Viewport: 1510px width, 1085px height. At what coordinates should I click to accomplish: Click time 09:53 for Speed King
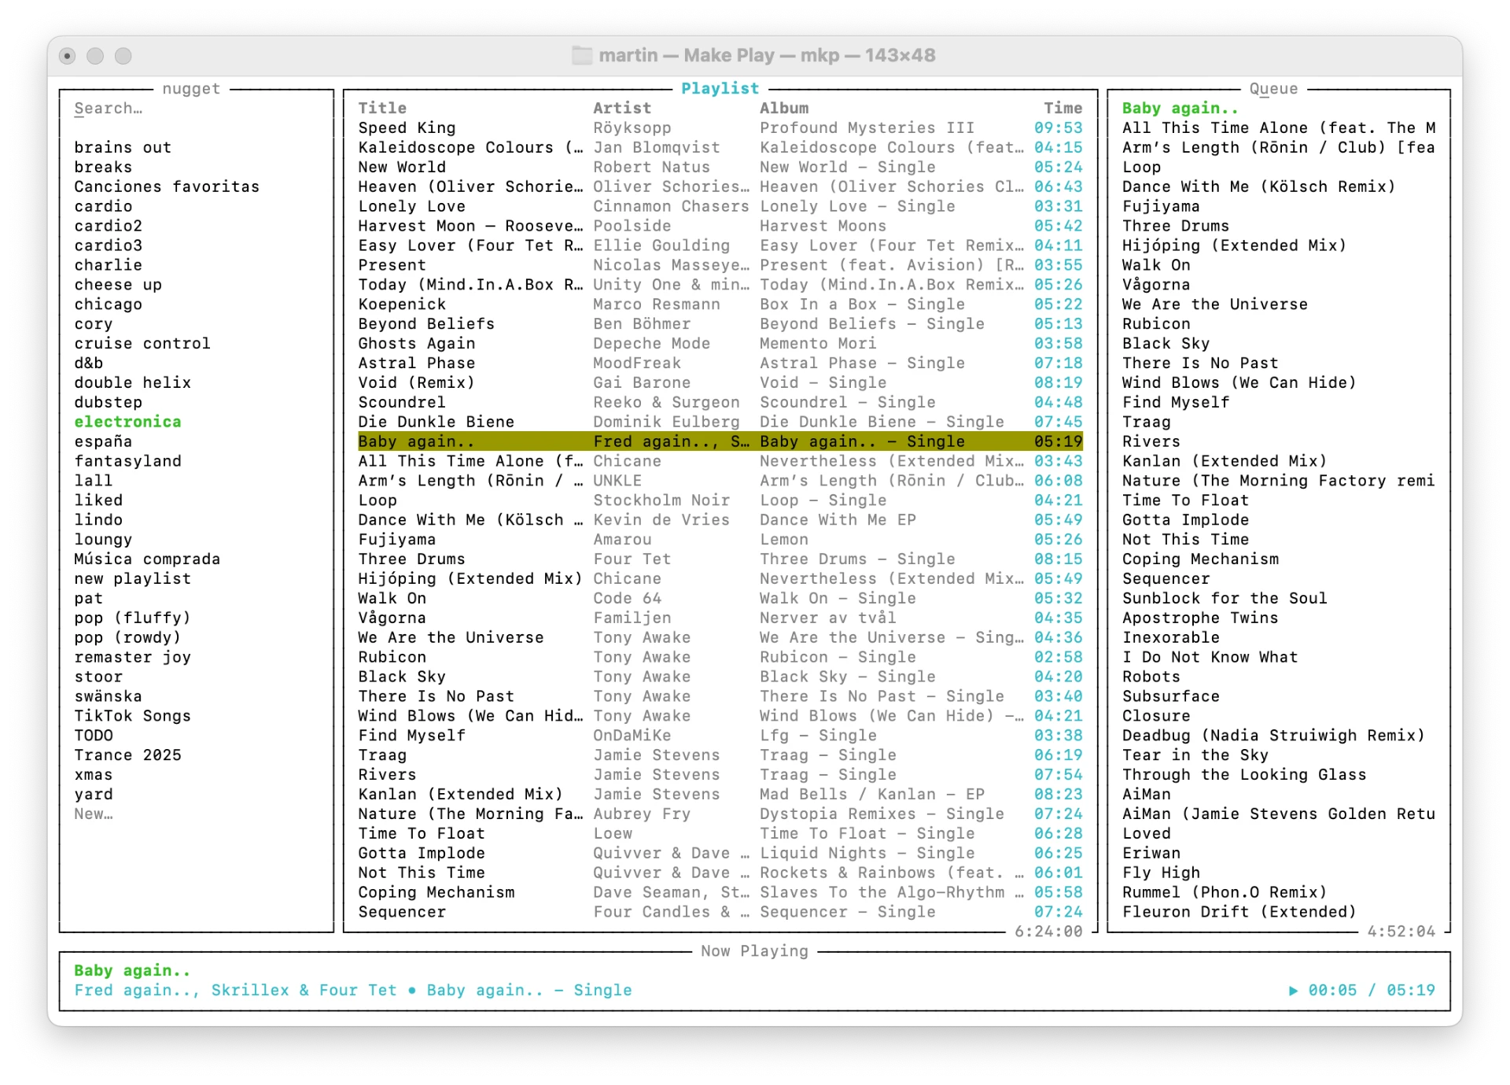(1059, 128)
